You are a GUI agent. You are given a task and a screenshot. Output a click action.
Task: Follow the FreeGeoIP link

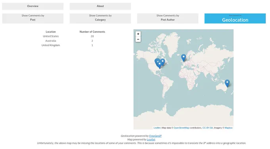tap(155, 136)
